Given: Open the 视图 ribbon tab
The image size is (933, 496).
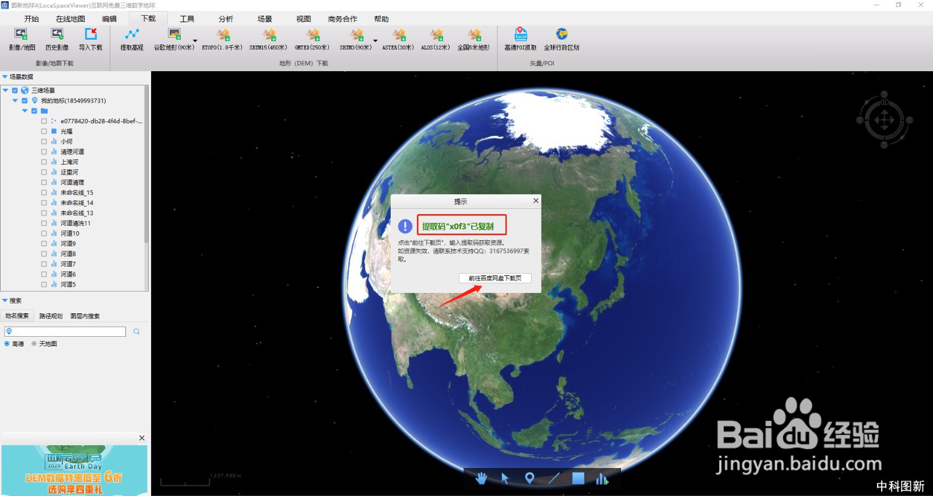Looking at the screenshot, I should click(304, 19).
